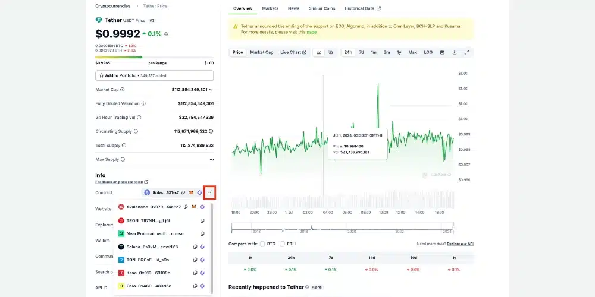This screenshot has height=297, width=595.
Task: Check the ETH compare checkbox
Action: (282, 244)
